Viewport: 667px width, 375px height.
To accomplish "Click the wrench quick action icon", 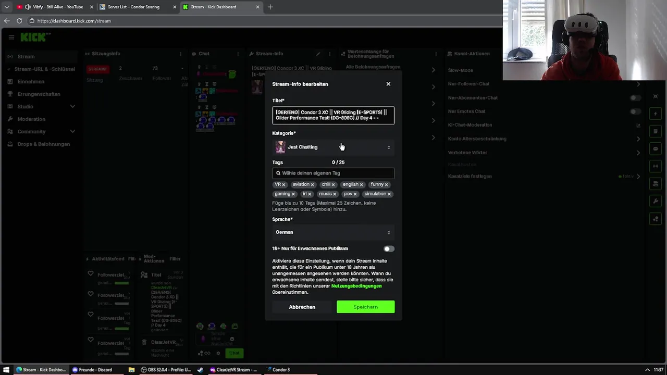I will [x=656, y=201].
